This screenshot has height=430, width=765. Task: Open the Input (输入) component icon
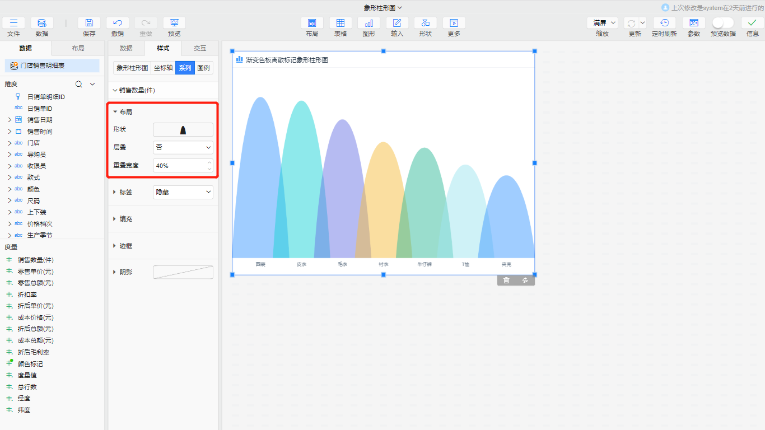[x=397, y=23]
